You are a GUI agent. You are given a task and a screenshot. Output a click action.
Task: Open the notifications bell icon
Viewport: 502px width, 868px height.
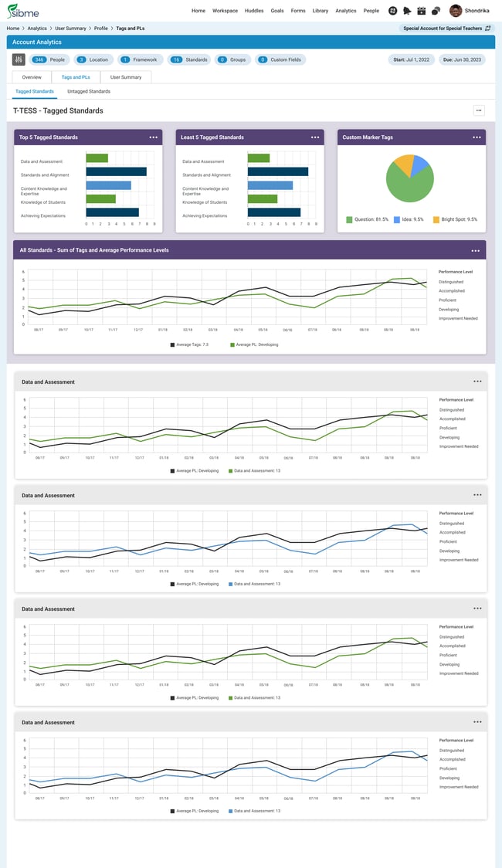click(x=407, y=11)
